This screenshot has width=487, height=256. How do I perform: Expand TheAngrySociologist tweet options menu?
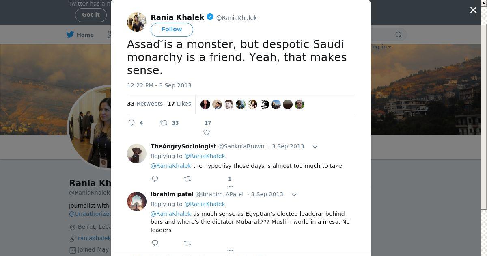[315, 147]
